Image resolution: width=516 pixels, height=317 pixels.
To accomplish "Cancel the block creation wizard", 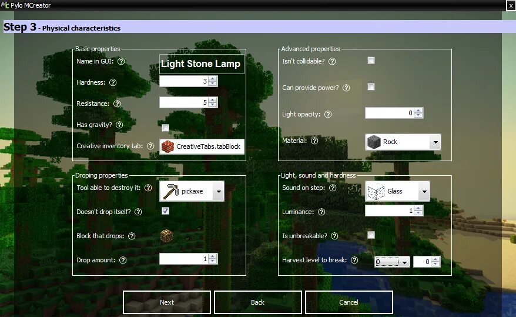I will (x=349, y=302).
